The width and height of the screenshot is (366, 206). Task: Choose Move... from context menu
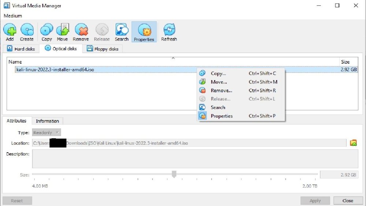click(x=241, y=82)
